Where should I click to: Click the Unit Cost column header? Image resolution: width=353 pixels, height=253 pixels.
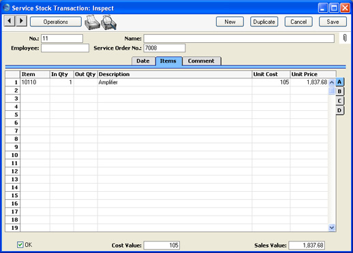(271, 74)
